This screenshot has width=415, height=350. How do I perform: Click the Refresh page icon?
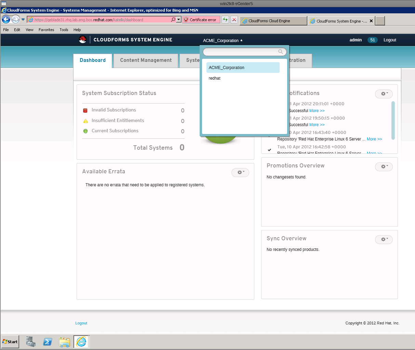225,19
